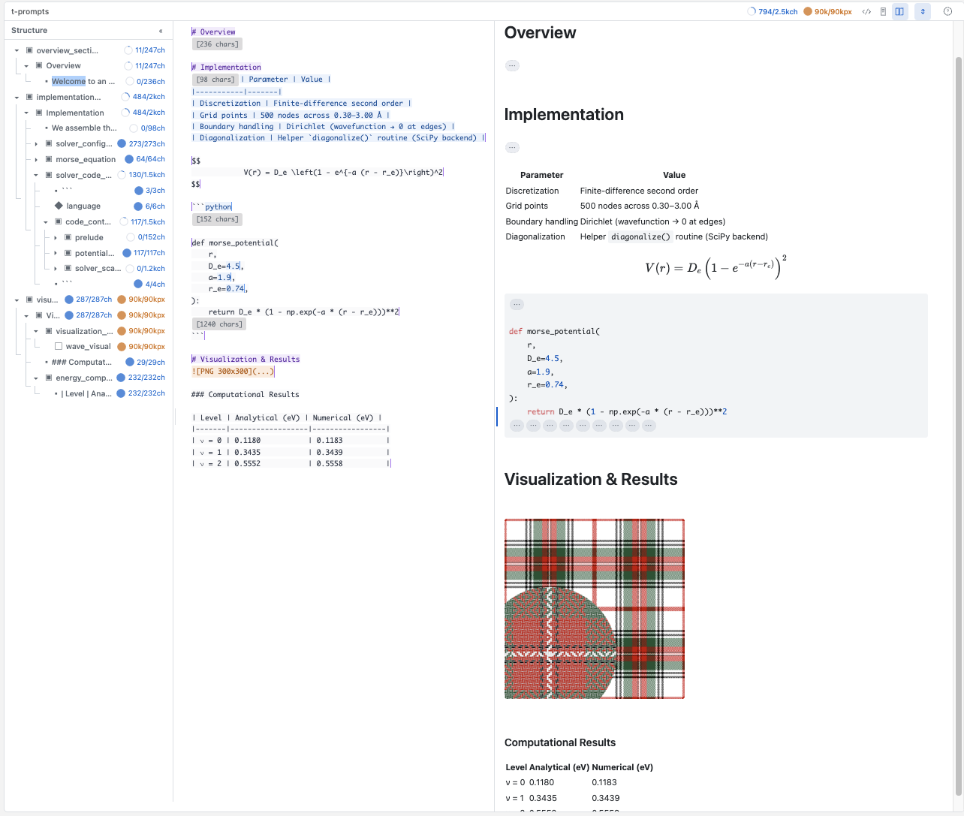
Task: Open help via the question mark icon
Action: [x=947, y=12]
